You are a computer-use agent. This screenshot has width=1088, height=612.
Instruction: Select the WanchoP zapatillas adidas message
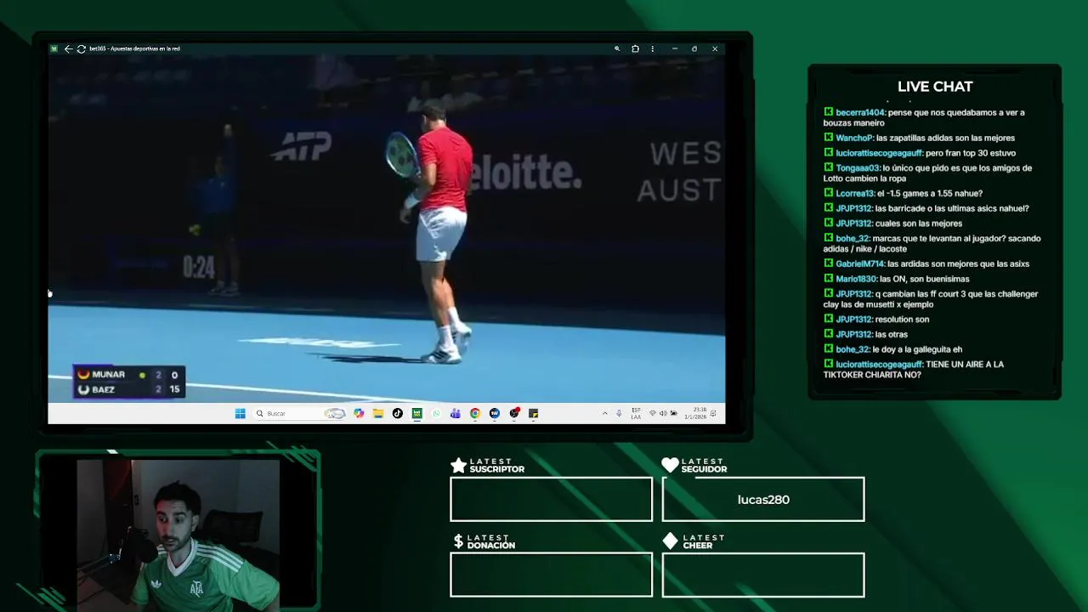pos(919,138)
